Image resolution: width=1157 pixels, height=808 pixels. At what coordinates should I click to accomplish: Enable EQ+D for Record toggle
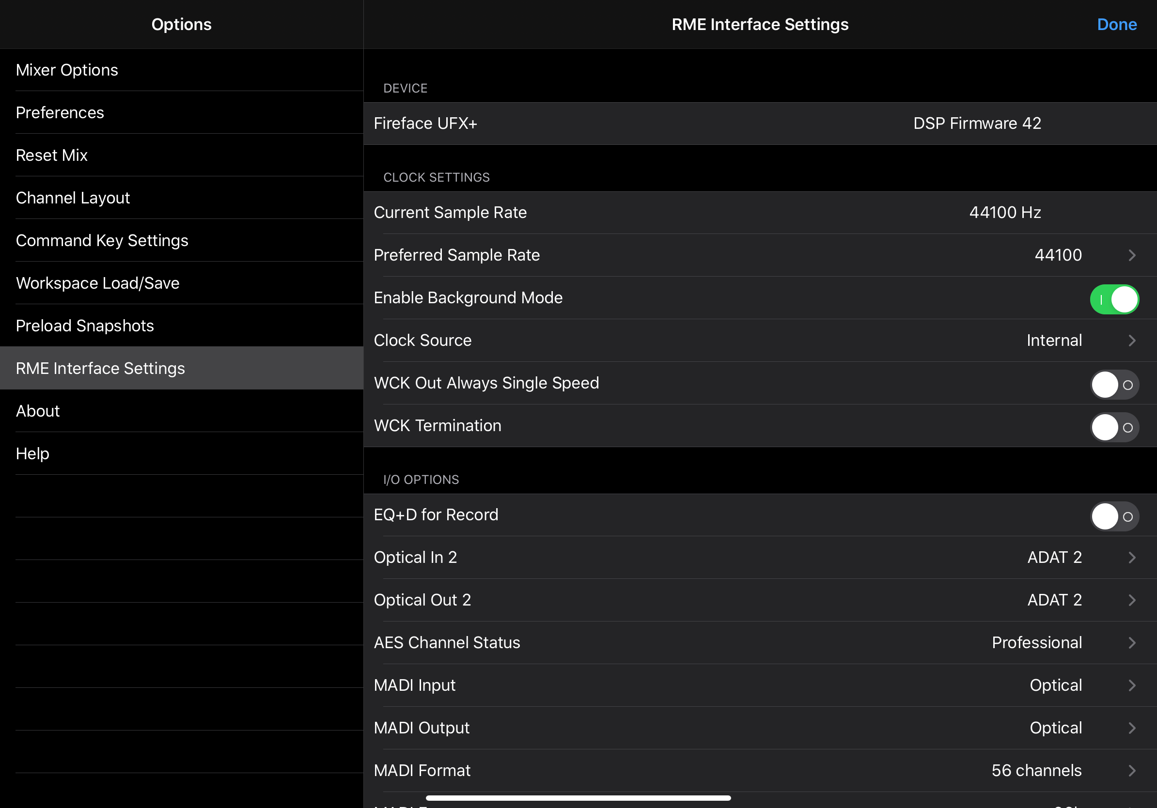pyautogui.click(x=1114, y=516)
